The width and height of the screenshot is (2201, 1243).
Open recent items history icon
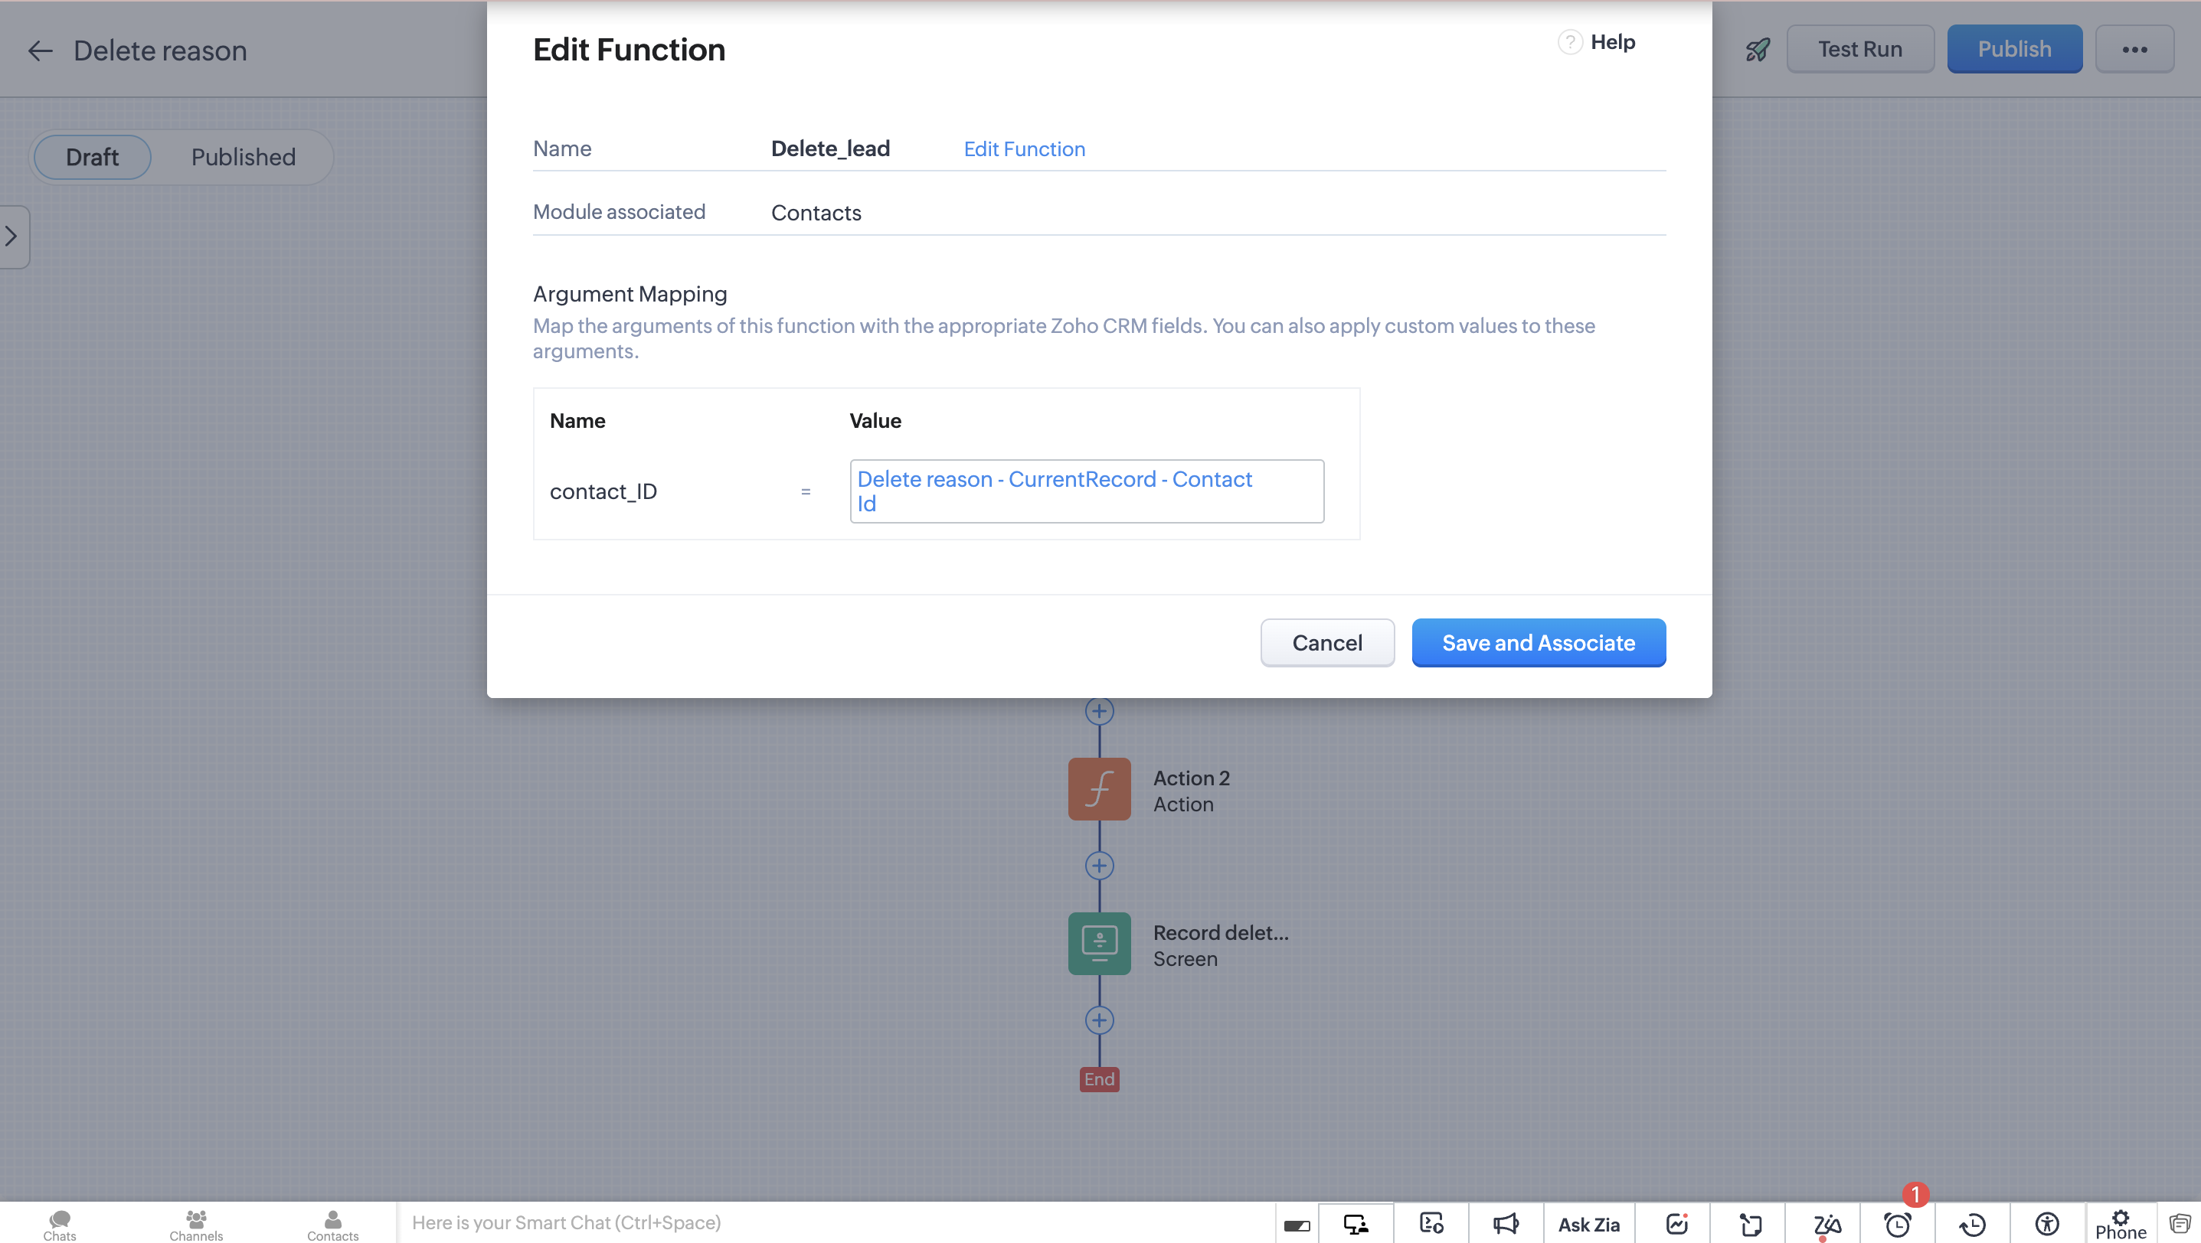1972,1224
